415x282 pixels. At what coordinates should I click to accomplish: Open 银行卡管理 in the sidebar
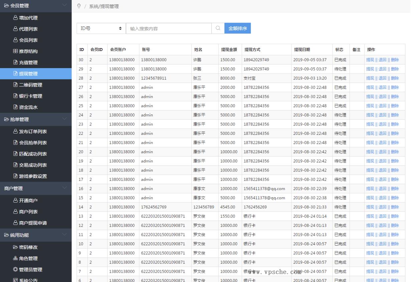[36, 96]
